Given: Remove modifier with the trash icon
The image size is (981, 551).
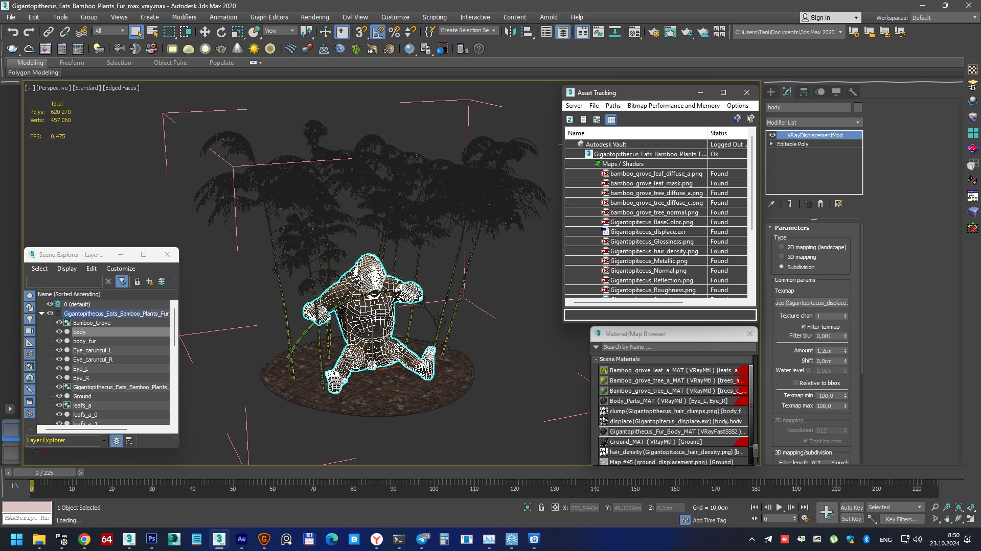Looking at the screenshot, I should coord(820,204).
